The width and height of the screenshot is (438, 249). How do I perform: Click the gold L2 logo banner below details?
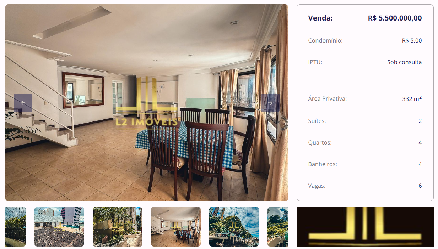click(x=365, y=227)
